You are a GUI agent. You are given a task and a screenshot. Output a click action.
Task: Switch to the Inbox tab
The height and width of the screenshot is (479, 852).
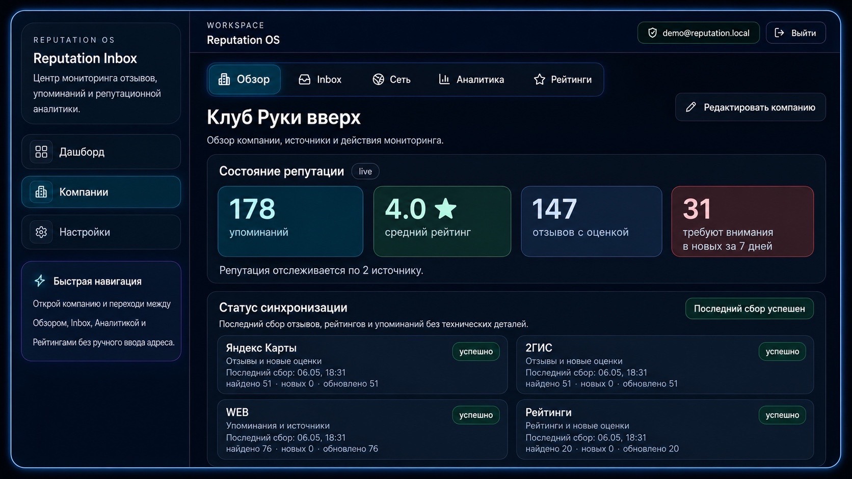[x=320, y=79]
